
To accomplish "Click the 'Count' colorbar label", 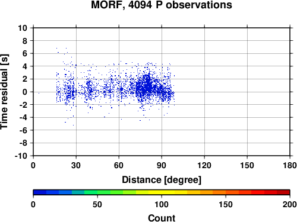I will tap(162, 218).
